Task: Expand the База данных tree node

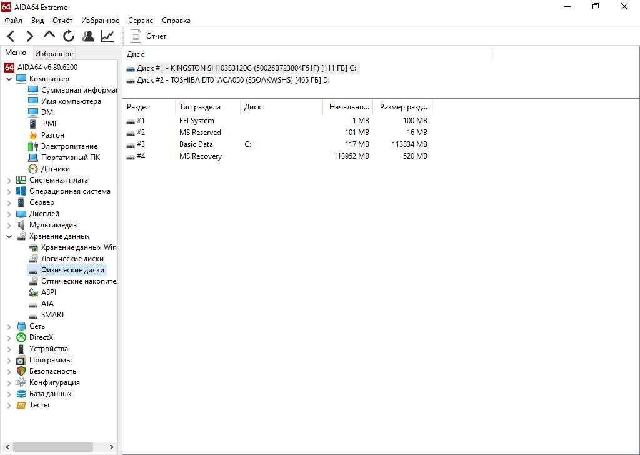Action: pos(9,394)
